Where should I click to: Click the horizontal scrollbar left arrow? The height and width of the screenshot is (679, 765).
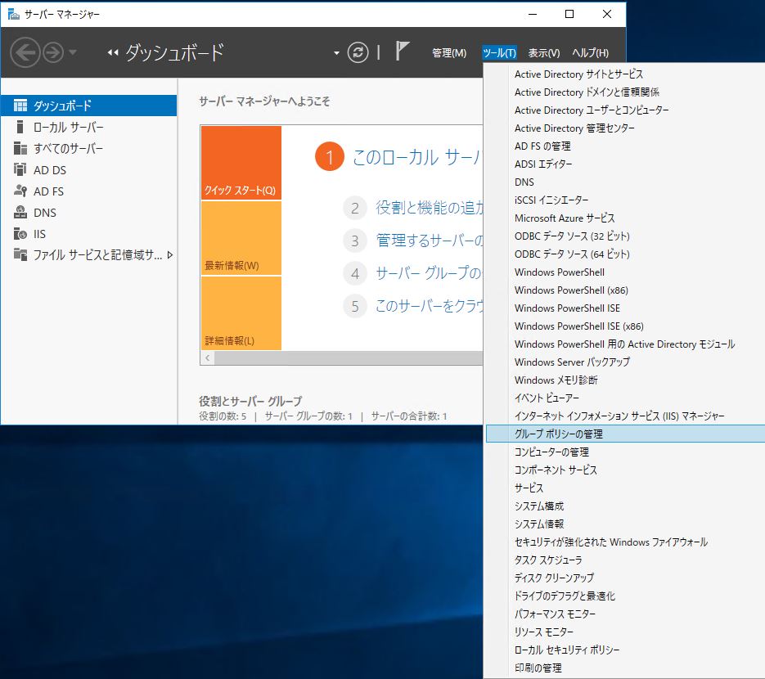[x=208, y=358]
